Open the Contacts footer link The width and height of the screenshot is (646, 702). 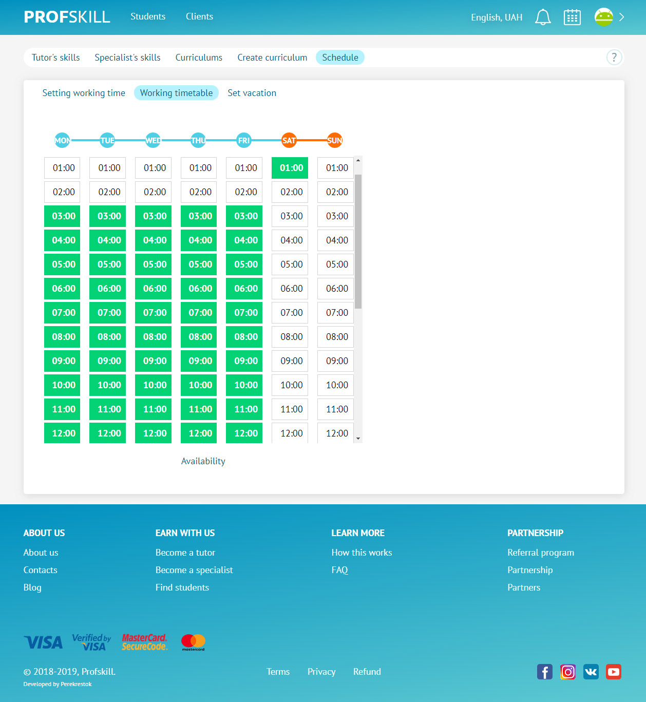40,570
